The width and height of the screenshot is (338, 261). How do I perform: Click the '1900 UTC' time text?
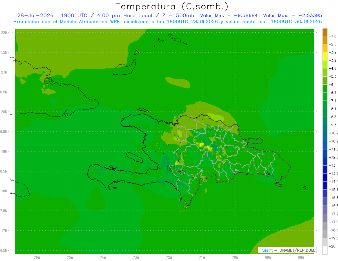74,15
